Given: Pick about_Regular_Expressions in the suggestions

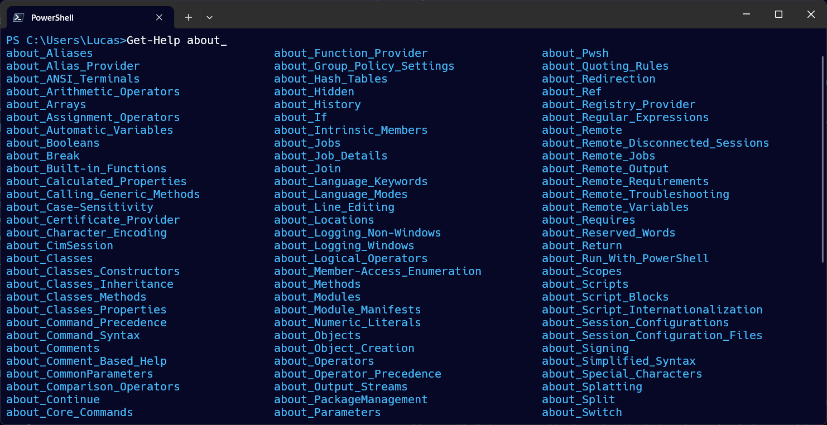Looking at the screenshot, I should [626, 118].
